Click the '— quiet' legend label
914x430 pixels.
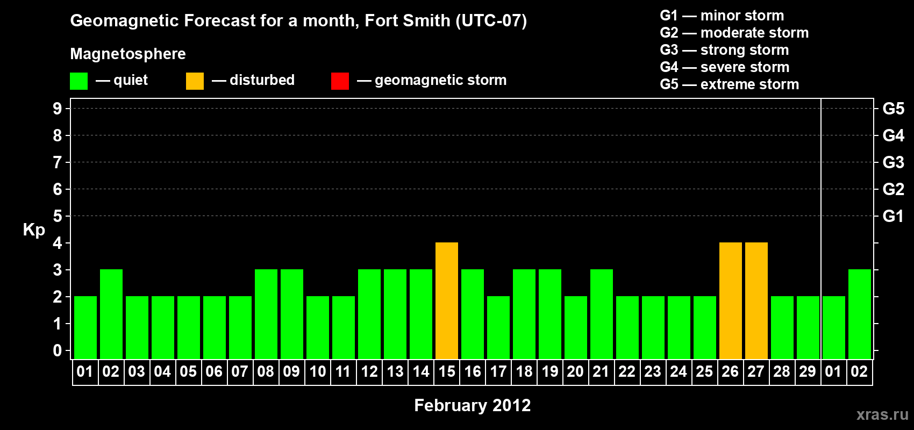pos(122,80)
